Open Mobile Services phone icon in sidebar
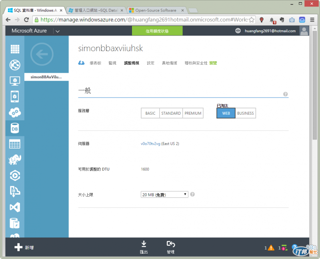The image size is (320, 259). 15,96
